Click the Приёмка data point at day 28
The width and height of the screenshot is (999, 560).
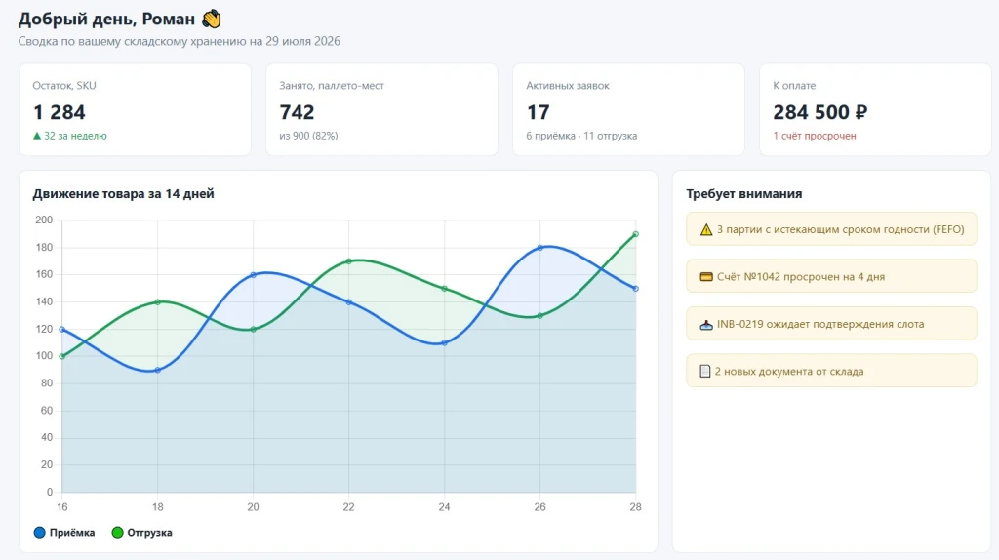click(x=635, y=289)
